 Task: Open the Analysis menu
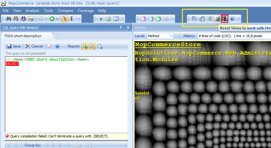(x=33, y=11)
